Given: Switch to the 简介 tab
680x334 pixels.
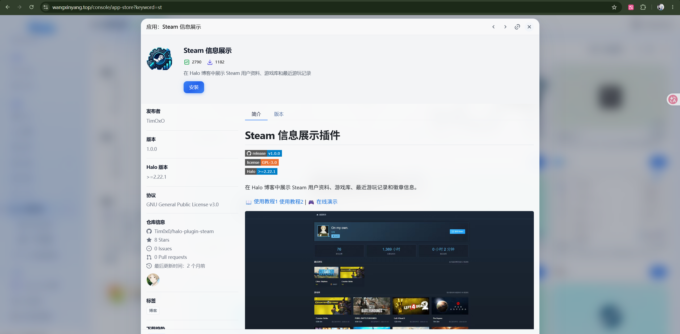Looking at the screenshot, I should 256,114.
